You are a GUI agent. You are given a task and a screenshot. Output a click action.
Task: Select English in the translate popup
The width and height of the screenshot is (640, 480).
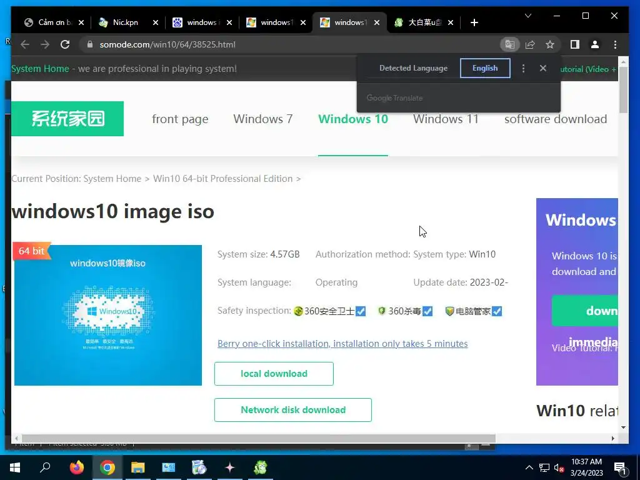coord(485,68)
